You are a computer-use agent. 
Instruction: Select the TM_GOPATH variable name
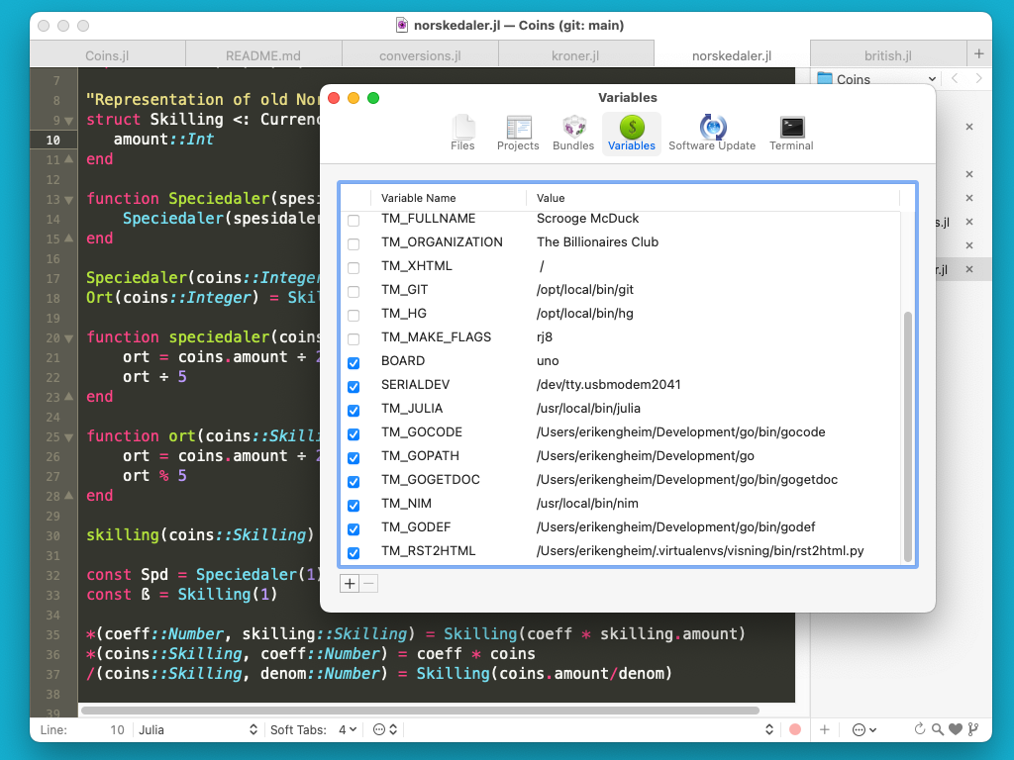[x=420, y=455]
